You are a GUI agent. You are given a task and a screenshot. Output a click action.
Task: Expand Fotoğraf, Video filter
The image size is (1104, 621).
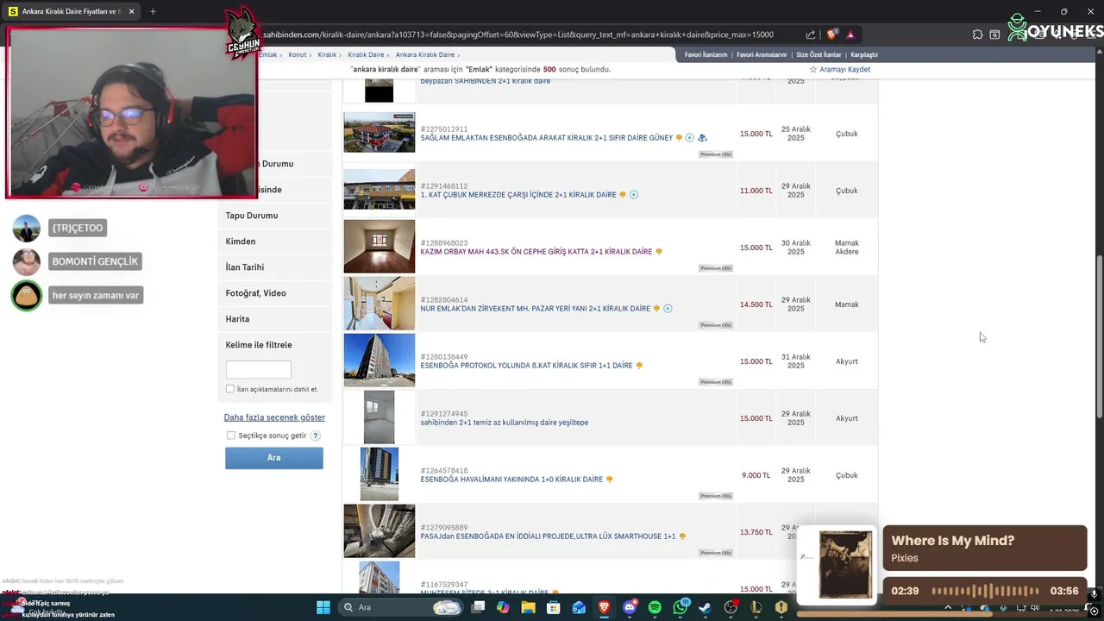274,293
